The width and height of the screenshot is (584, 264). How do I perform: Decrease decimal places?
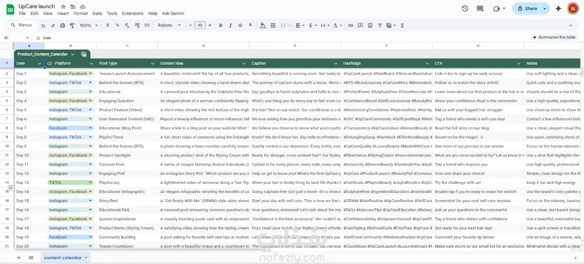point(127,25)
